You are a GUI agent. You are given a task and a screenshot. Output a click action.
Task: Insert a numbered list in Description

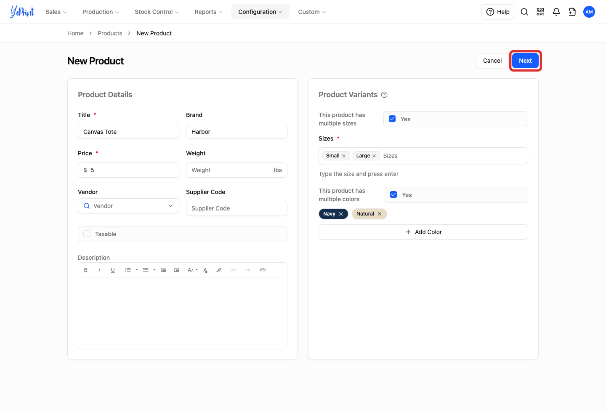(x=128, y=270)
